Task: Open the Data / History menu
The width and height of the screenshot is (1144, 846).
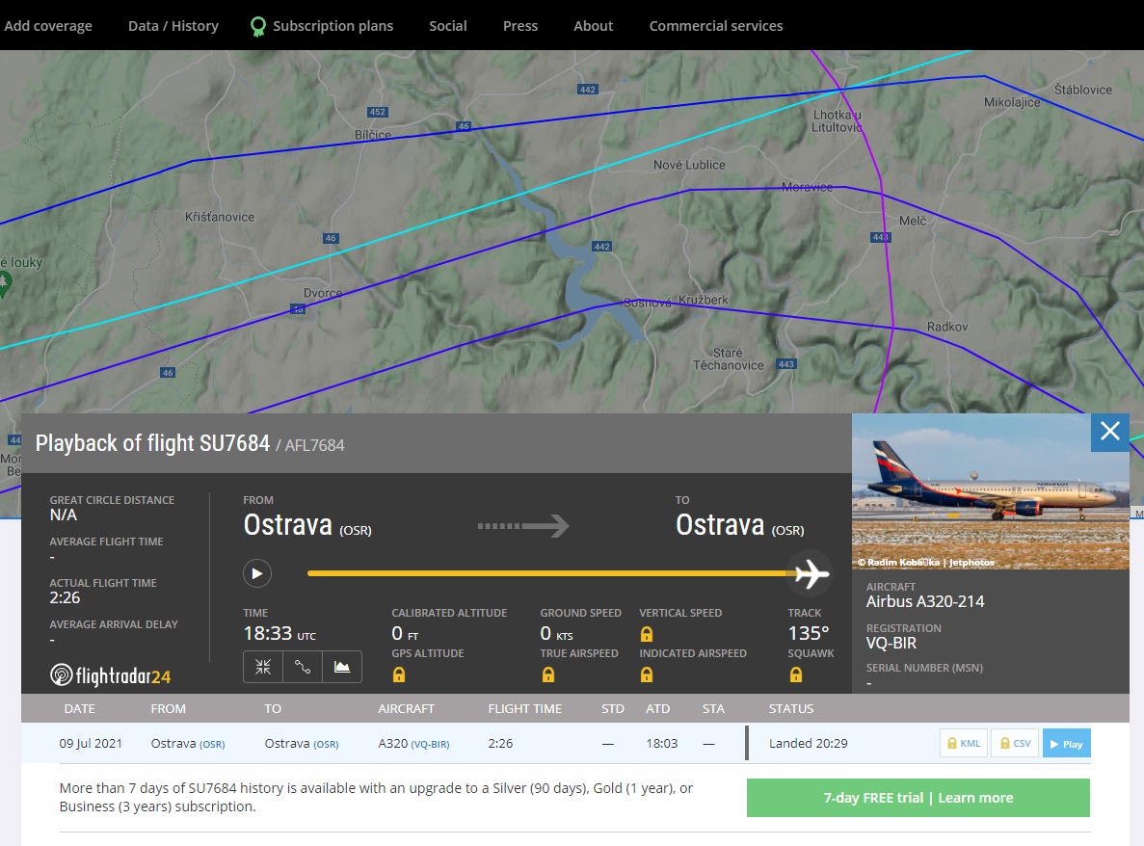Action: pyautogui.click(x=173, y=26)
